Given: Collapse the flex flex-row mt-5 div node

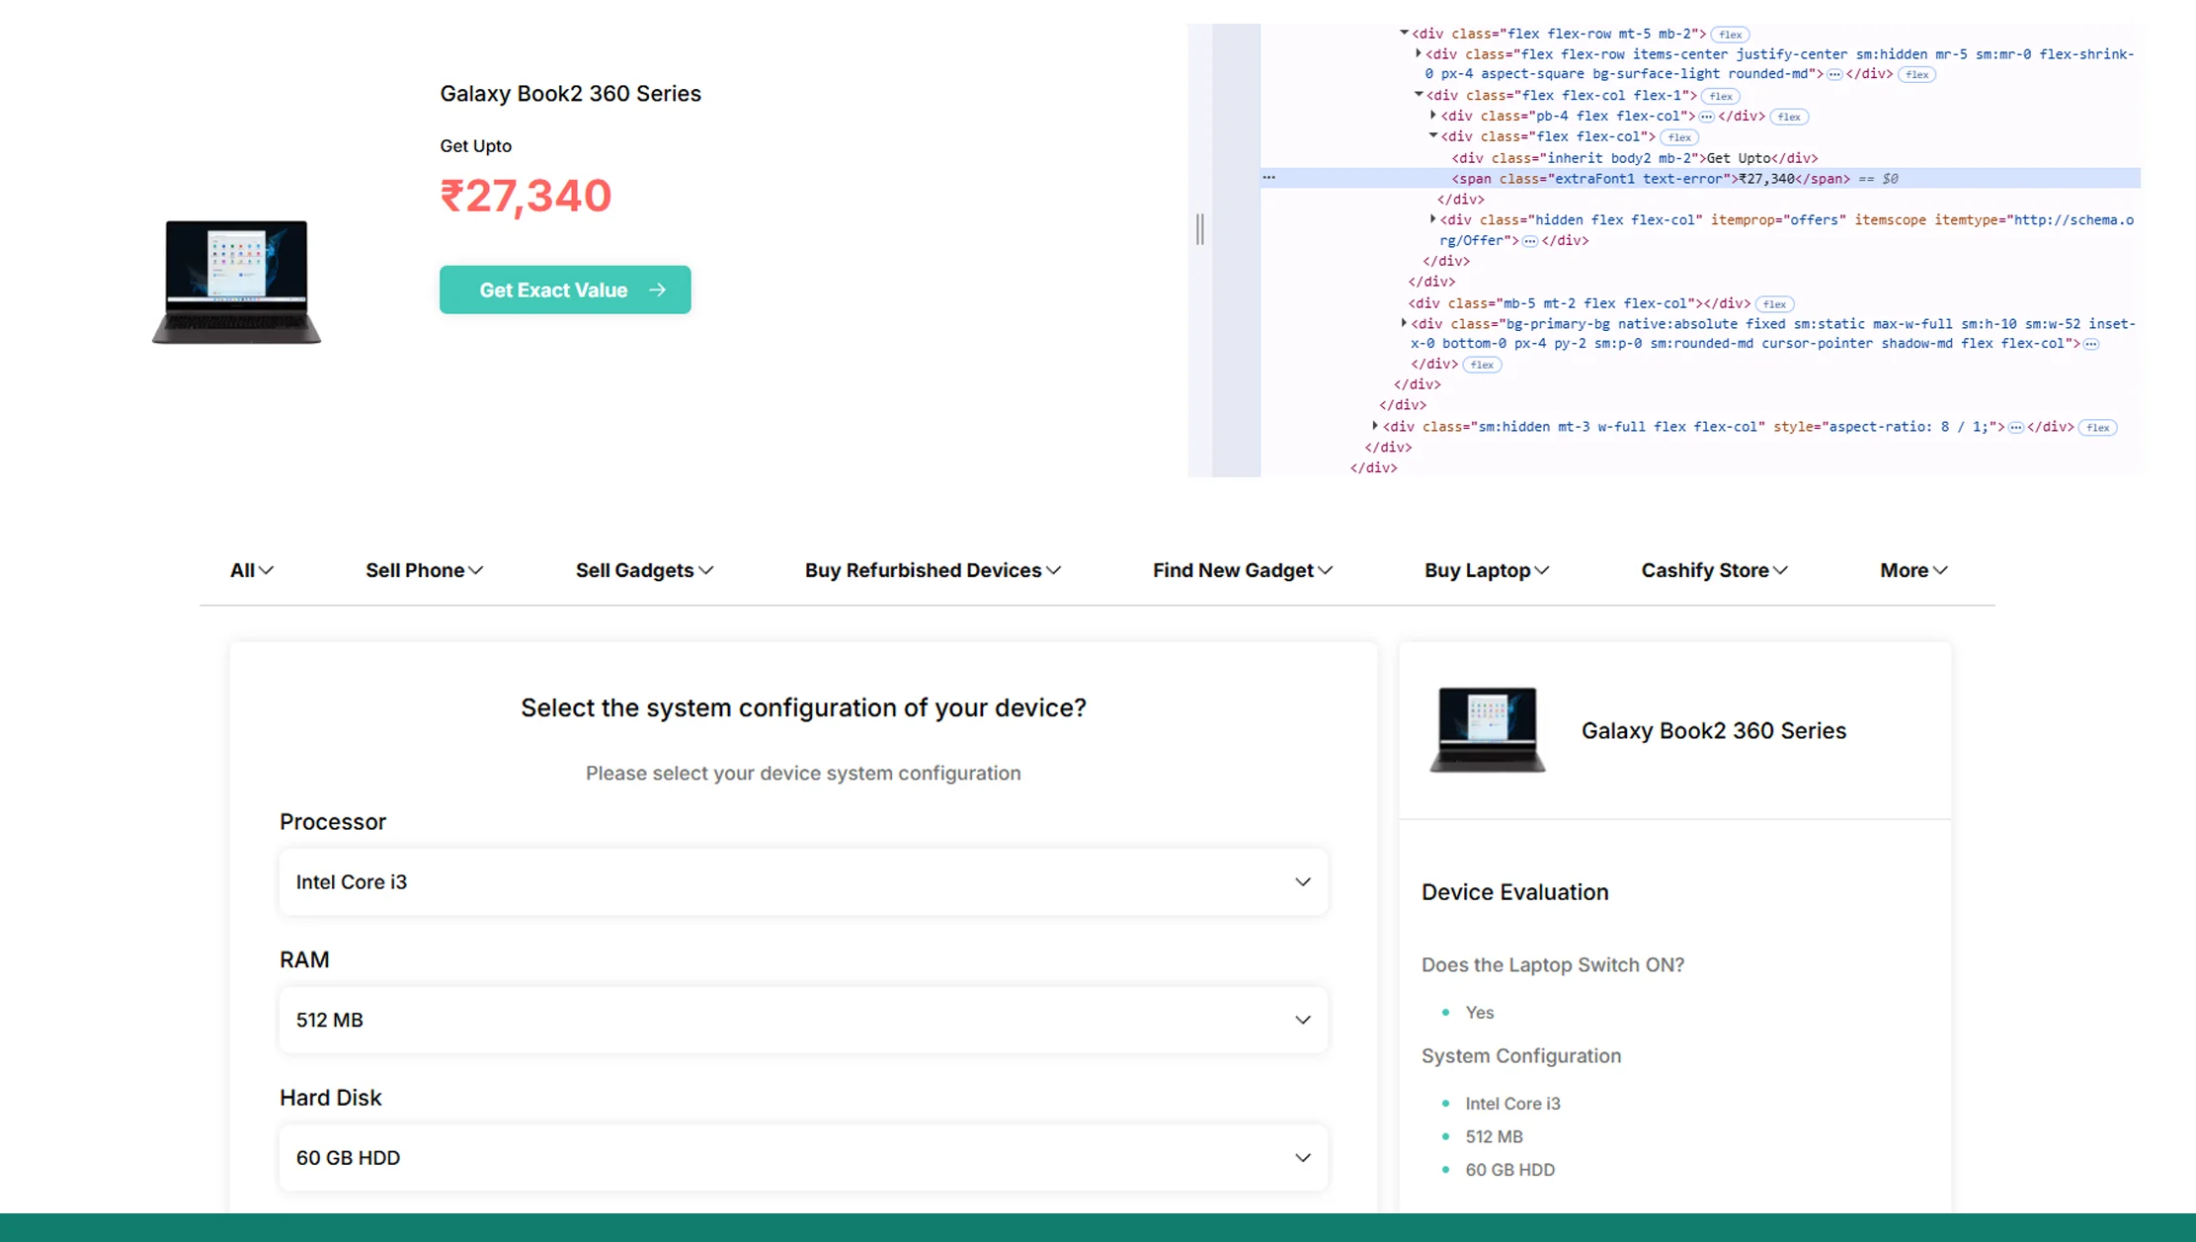Looking at the screenshot, I should (x=1406, y=33).
